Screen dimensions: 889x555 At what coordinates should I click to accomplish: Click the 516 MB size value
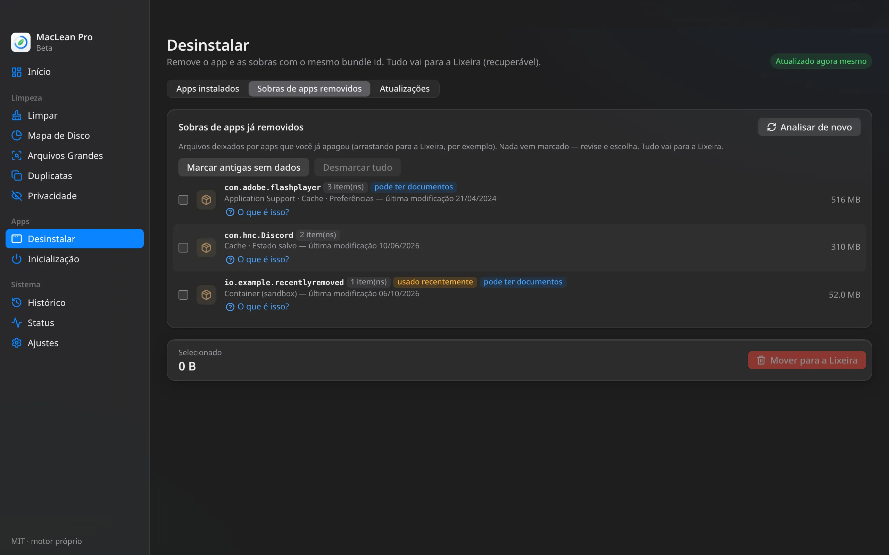[846, 200]
